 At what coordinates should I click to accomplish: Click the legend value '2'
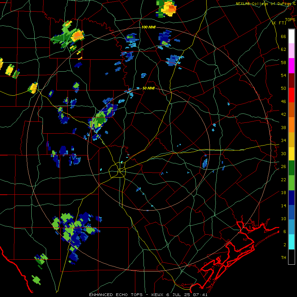click(285, 245)
